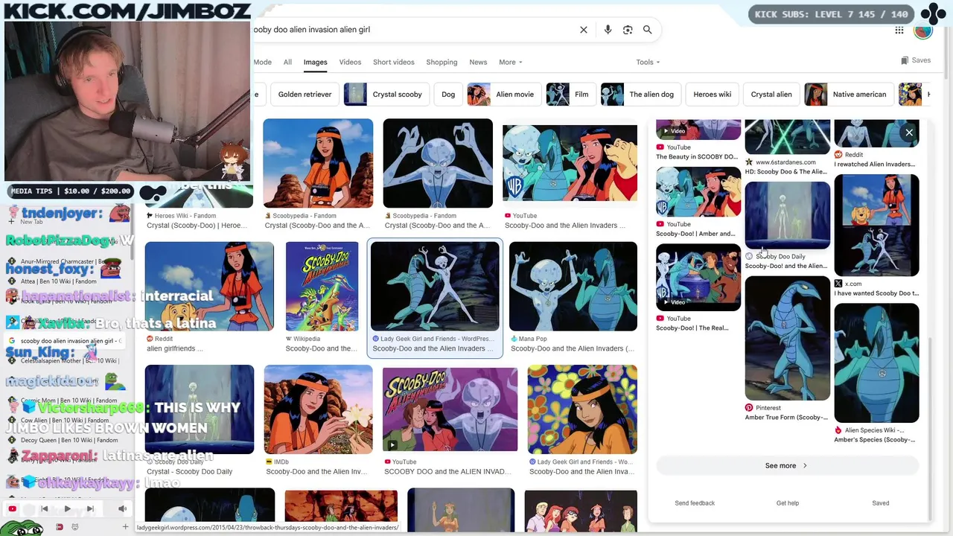Close the image preview side panel
Viewport: 953px width, 536px height.
click(909, 133)
